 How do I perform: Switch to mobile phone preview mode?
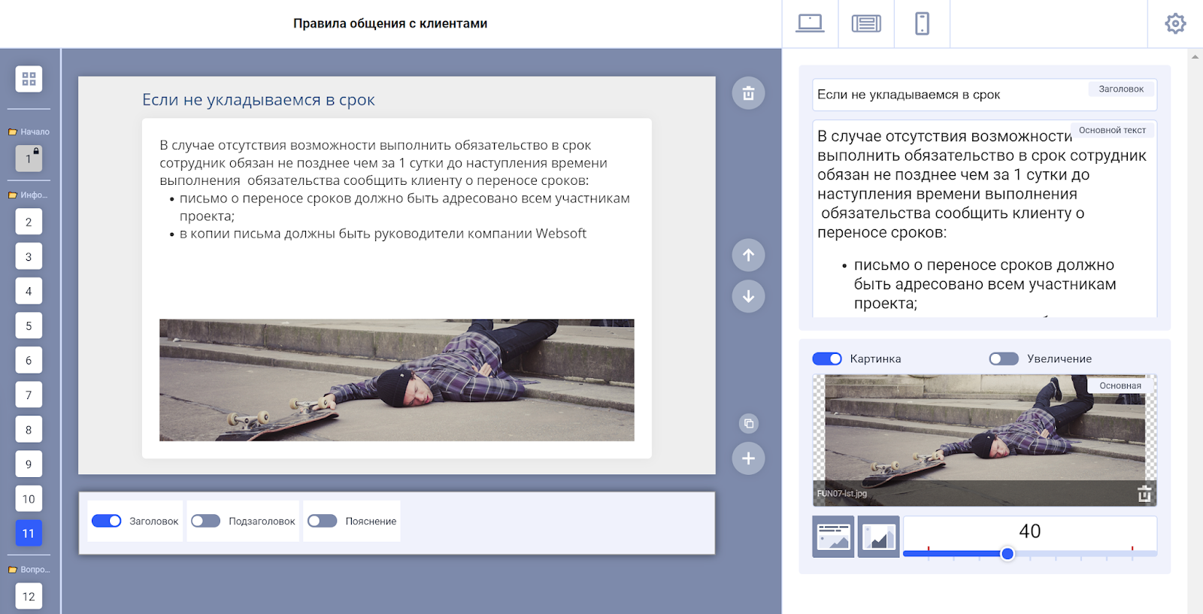tap(922, 24)
